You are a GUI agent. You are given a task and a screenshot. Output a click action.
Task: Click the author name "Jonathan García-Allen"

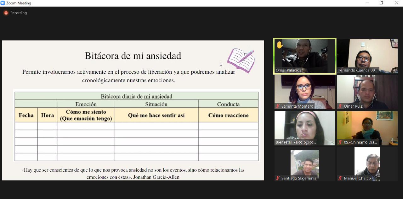[156, 177]
